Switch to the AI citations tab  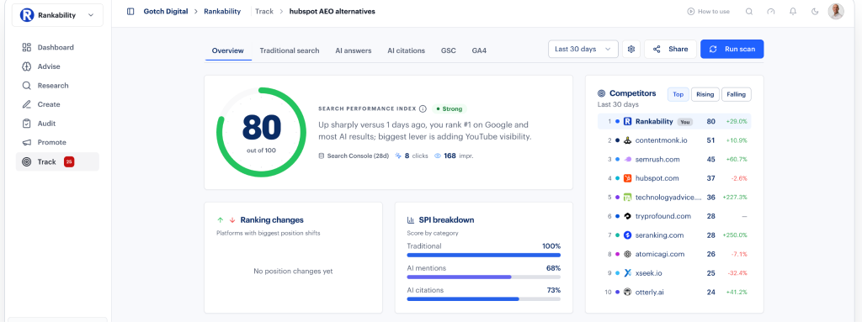(407, 50)
